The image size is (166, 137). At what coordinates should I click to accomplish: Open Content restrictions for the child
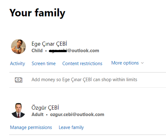pyautogui.click(x=82, y=64)
